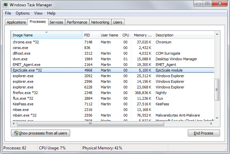This screenshot has height=154, width=230.
Task: Click the Processes: 82 status entry
Action: (x=15, y=148)
